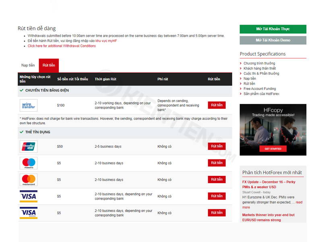Viewport: 322px width, 242px height.
Task: Click Phân tích HotForex mới nhất heading
Action: click(272, 173)
